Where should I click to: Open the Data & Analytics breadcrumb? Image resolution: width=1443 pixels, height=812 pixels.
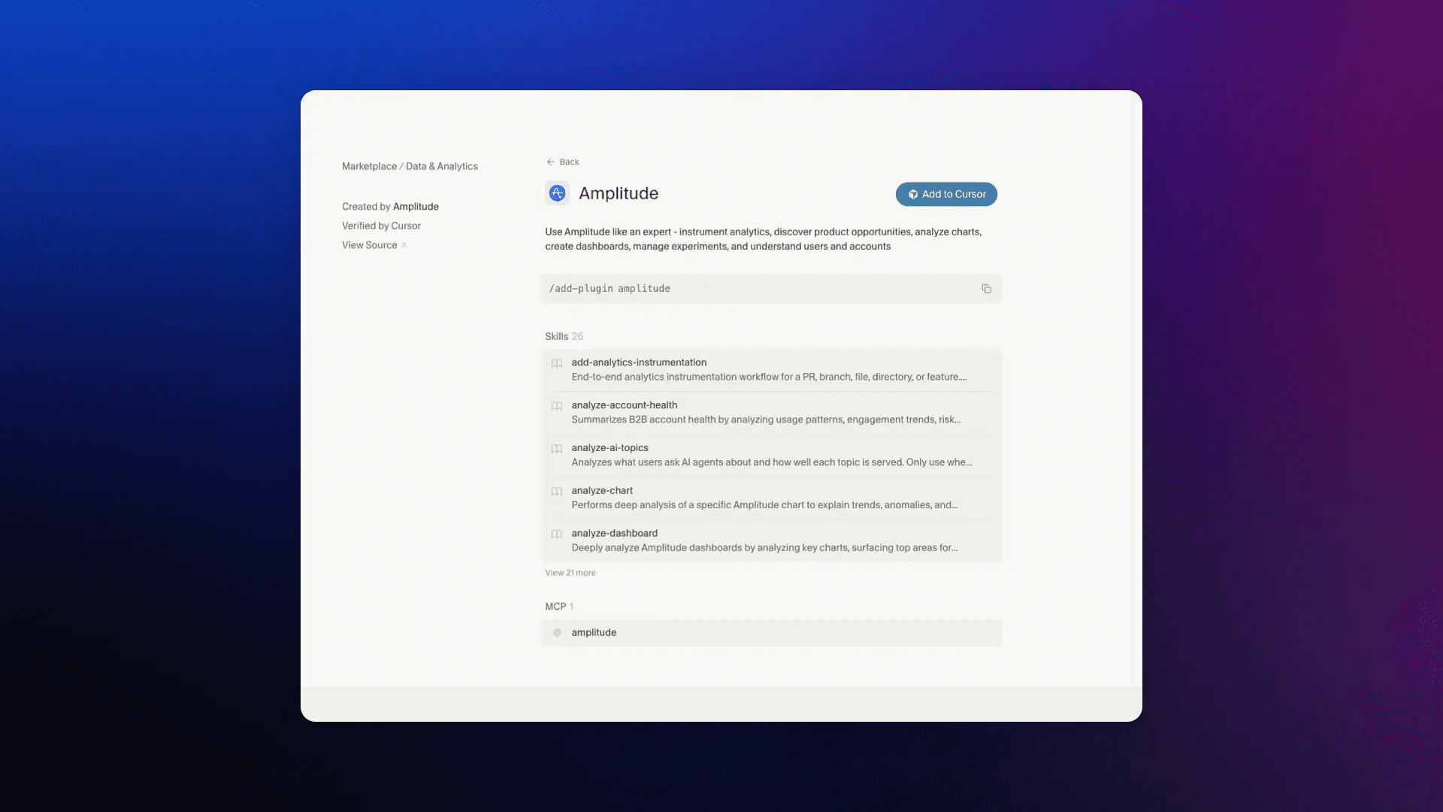(442, 166)
